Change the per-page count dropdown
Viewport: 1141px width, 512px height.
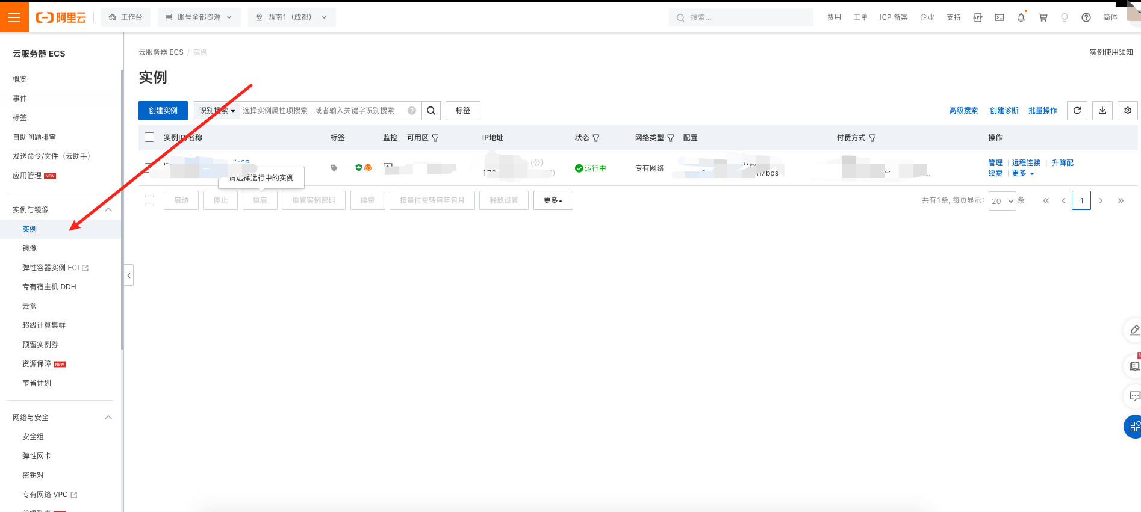click(1003, 201)
